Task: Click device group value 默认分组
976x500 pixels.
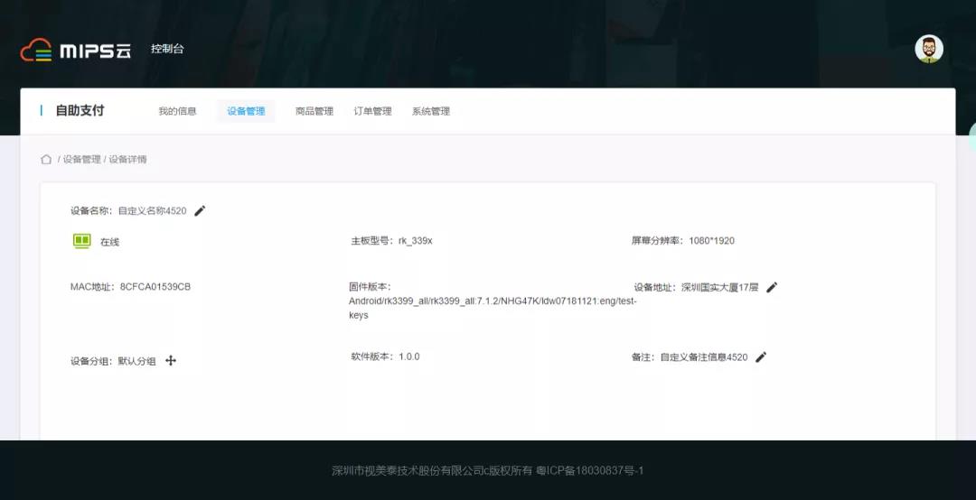Action: pyautogui.click(x=137, y=361)
